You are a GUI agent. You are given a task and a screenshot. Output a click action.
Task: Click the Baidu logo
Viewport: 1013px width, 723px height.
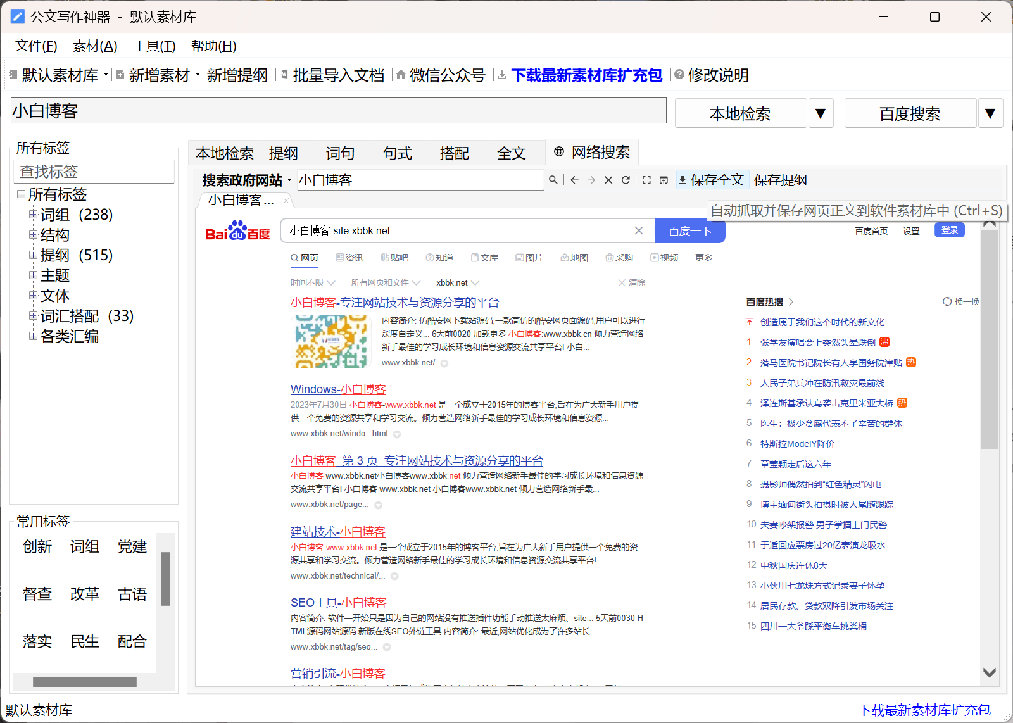click(x=237, y=231)
